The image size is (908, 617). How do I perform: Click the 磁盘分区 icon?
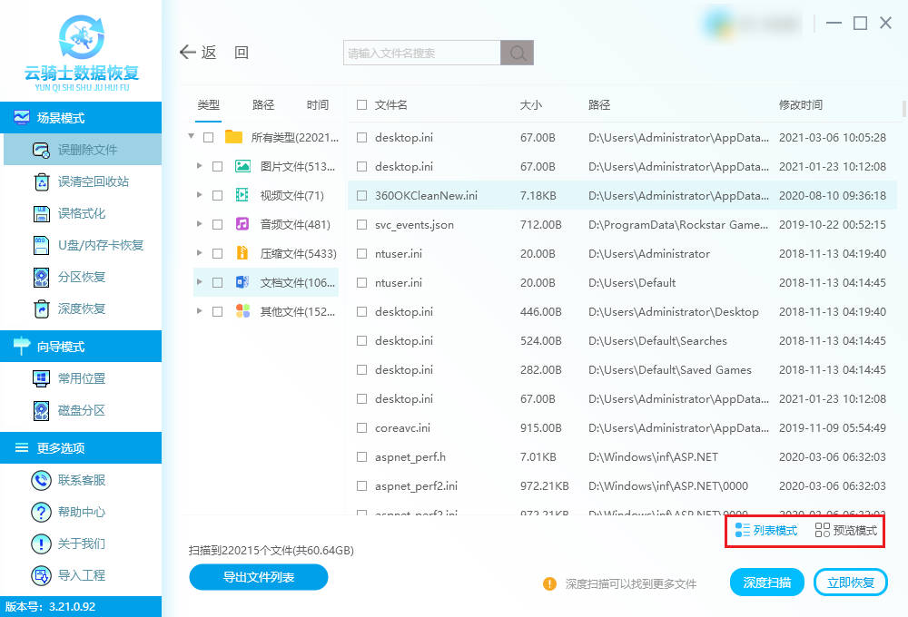point(42,410)
